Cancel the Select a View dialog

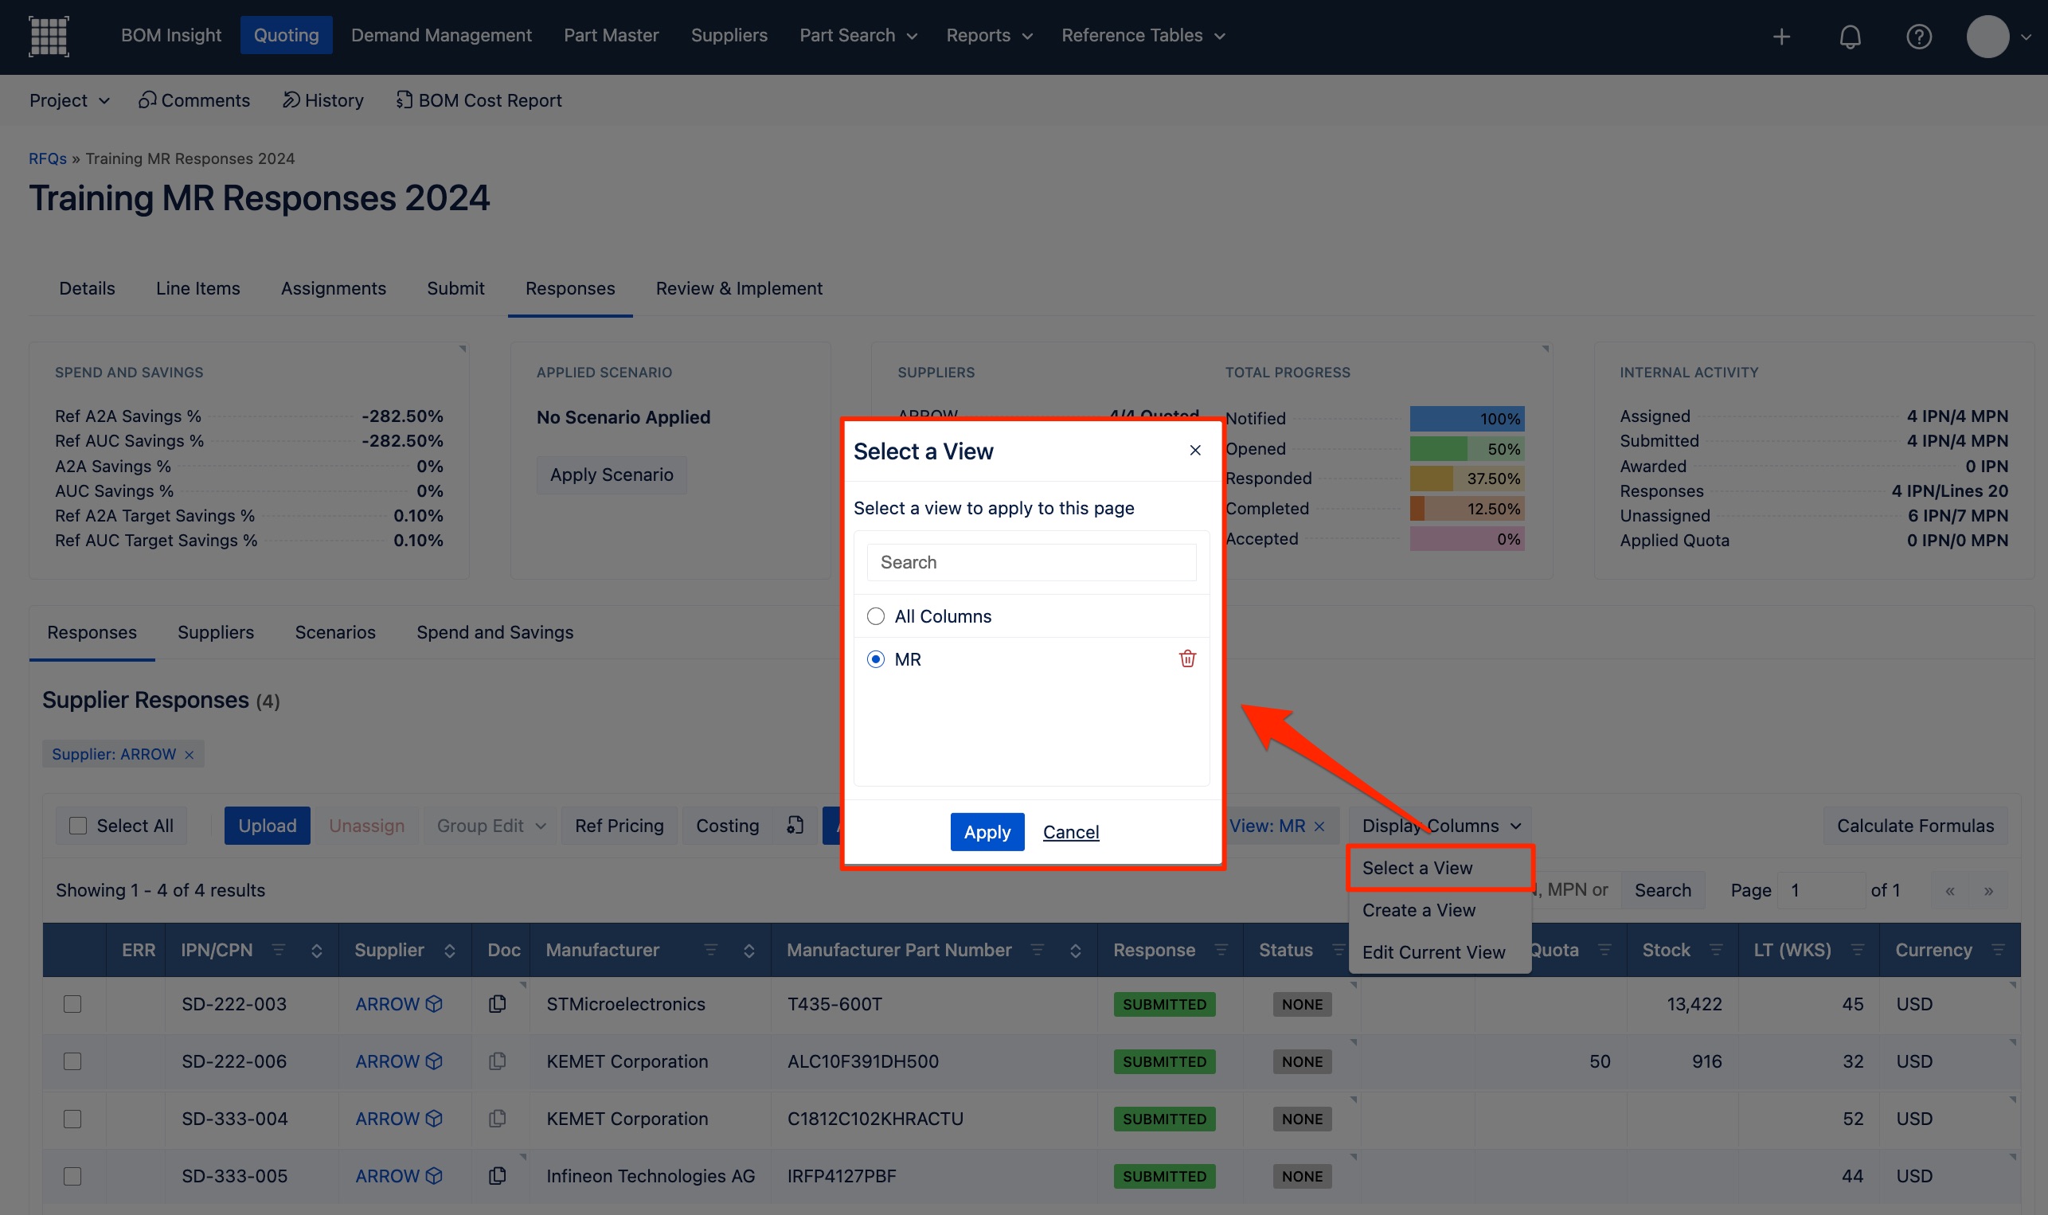click(x=1071, y=832)
